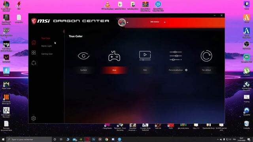The height and width of the screenshot is (142, 253).
Task: Open Task View on the taskbar
Action: tap(61, 139)
